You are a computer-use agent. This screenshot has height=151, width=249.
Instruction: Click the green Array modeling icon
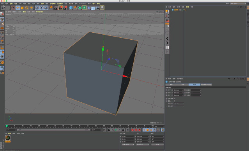point(84,8)
